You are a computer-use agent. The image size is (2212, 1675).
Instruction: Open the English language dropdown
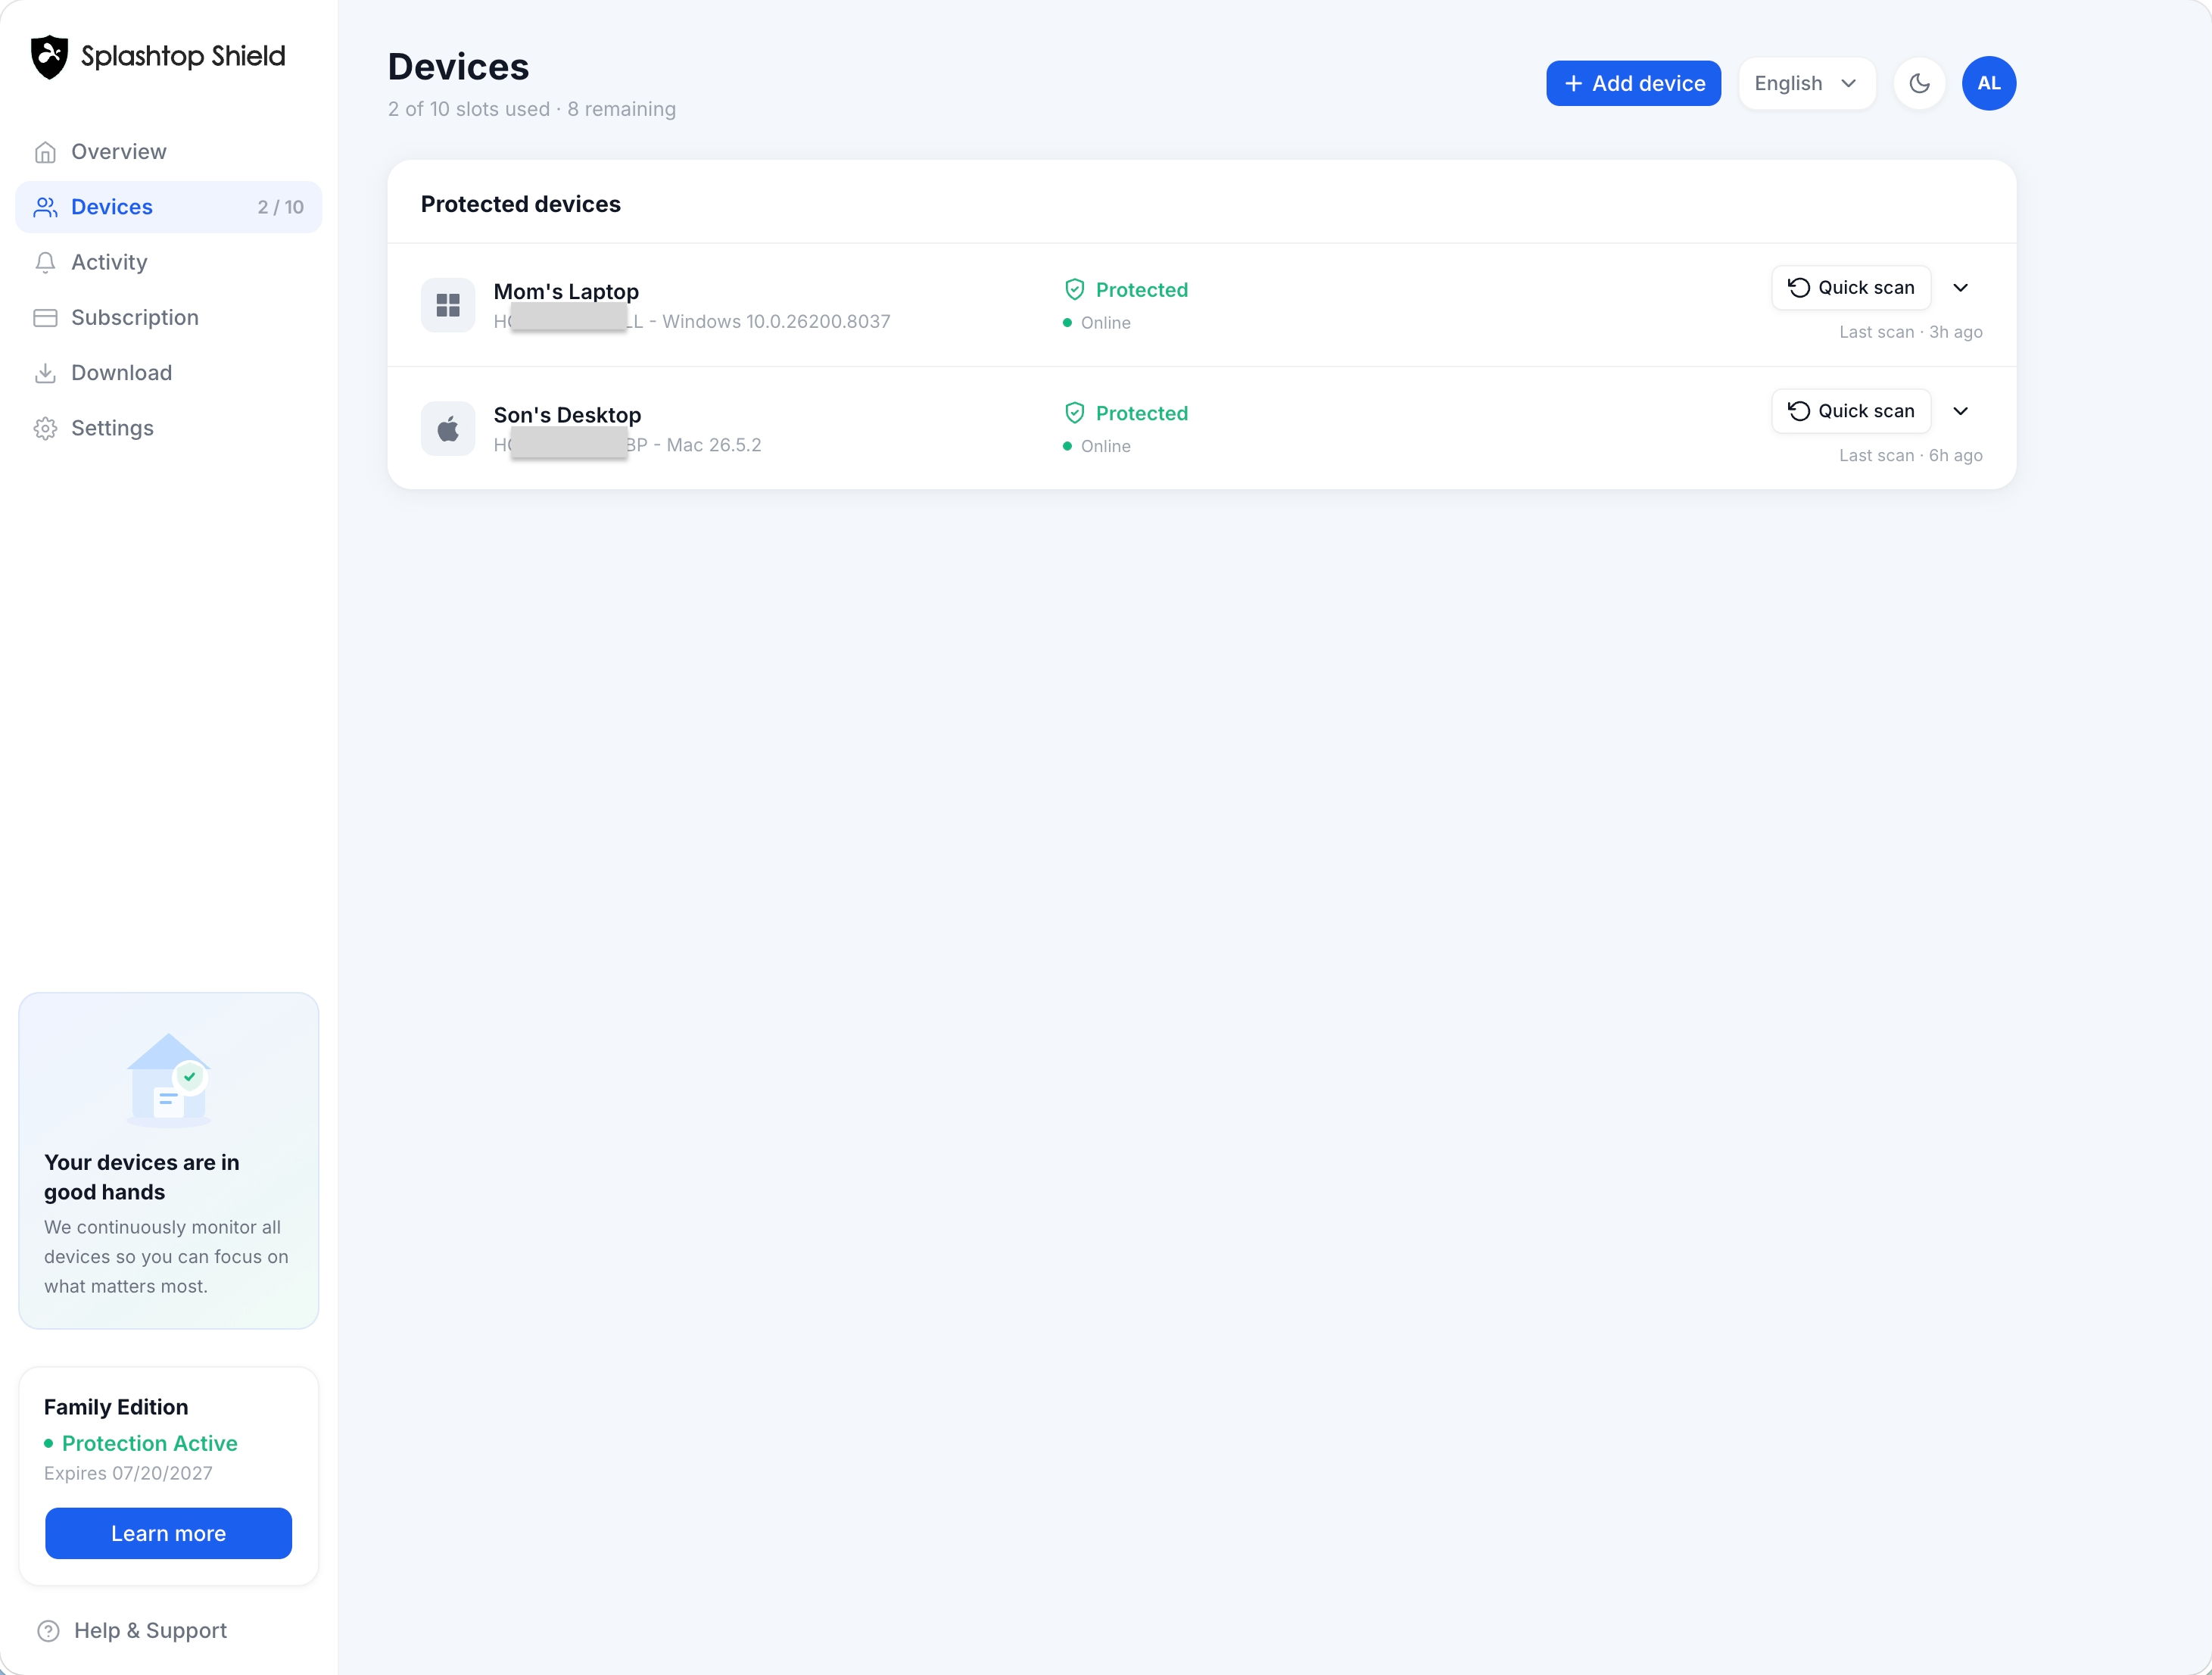coord(1806,83)
